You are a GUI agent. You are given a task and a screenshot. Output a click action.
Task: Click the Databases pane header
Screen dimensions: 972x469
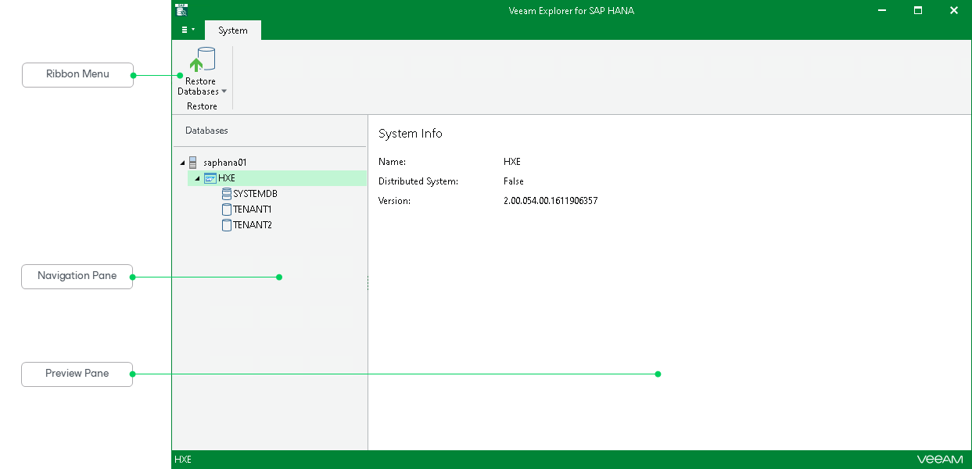[x=206, y=131]
